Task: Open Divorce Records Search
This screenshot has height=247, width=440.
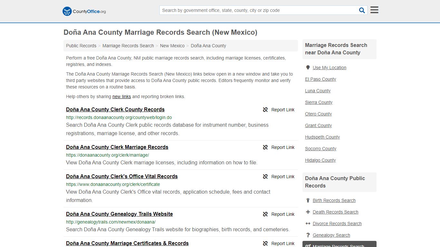Action: tap(337, 224)
